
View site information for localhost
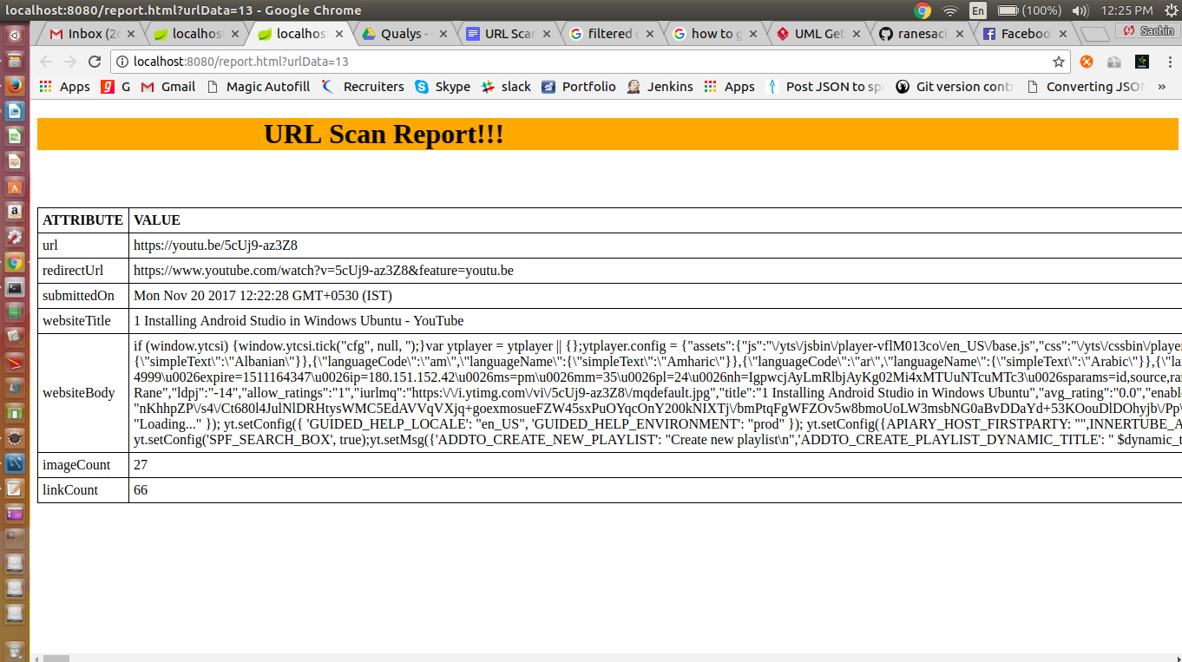click(122, 62)
